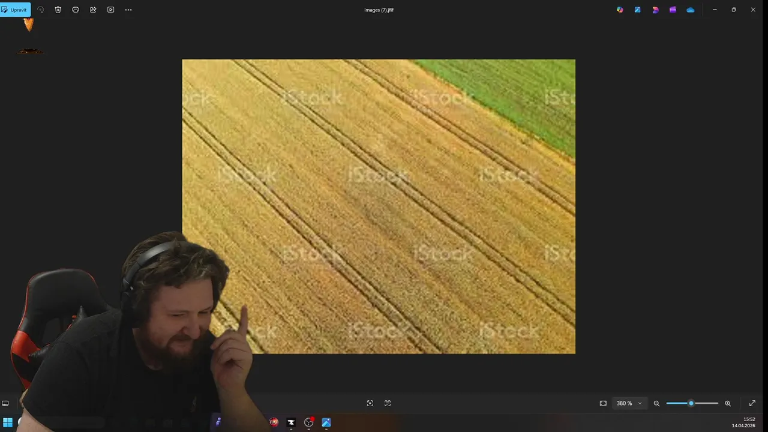Fit image to window icon
Viewport: 768px width, 432px height.
point(603,403)
